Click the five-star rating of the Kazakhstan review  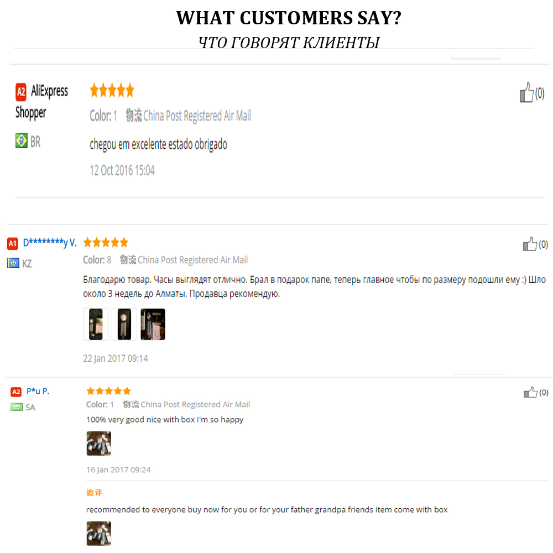[x=106, y=242]
